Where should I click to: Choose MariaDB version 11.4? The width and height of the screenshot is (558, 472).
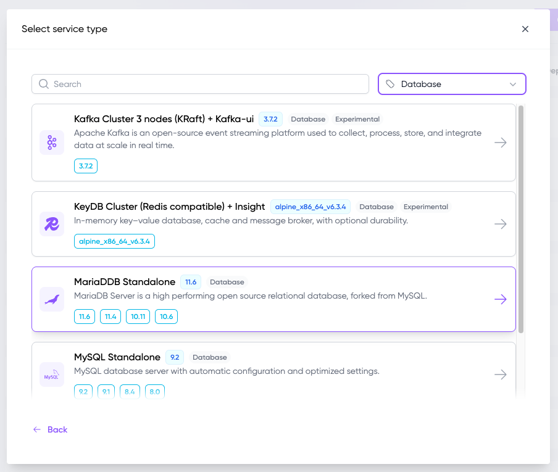(110, 317)
